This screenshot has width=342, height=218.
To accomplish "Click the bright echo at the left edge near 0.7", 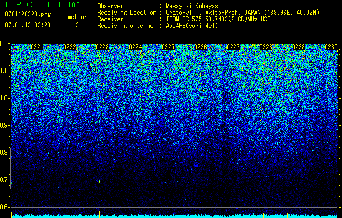I will click(x=11, y=184).
